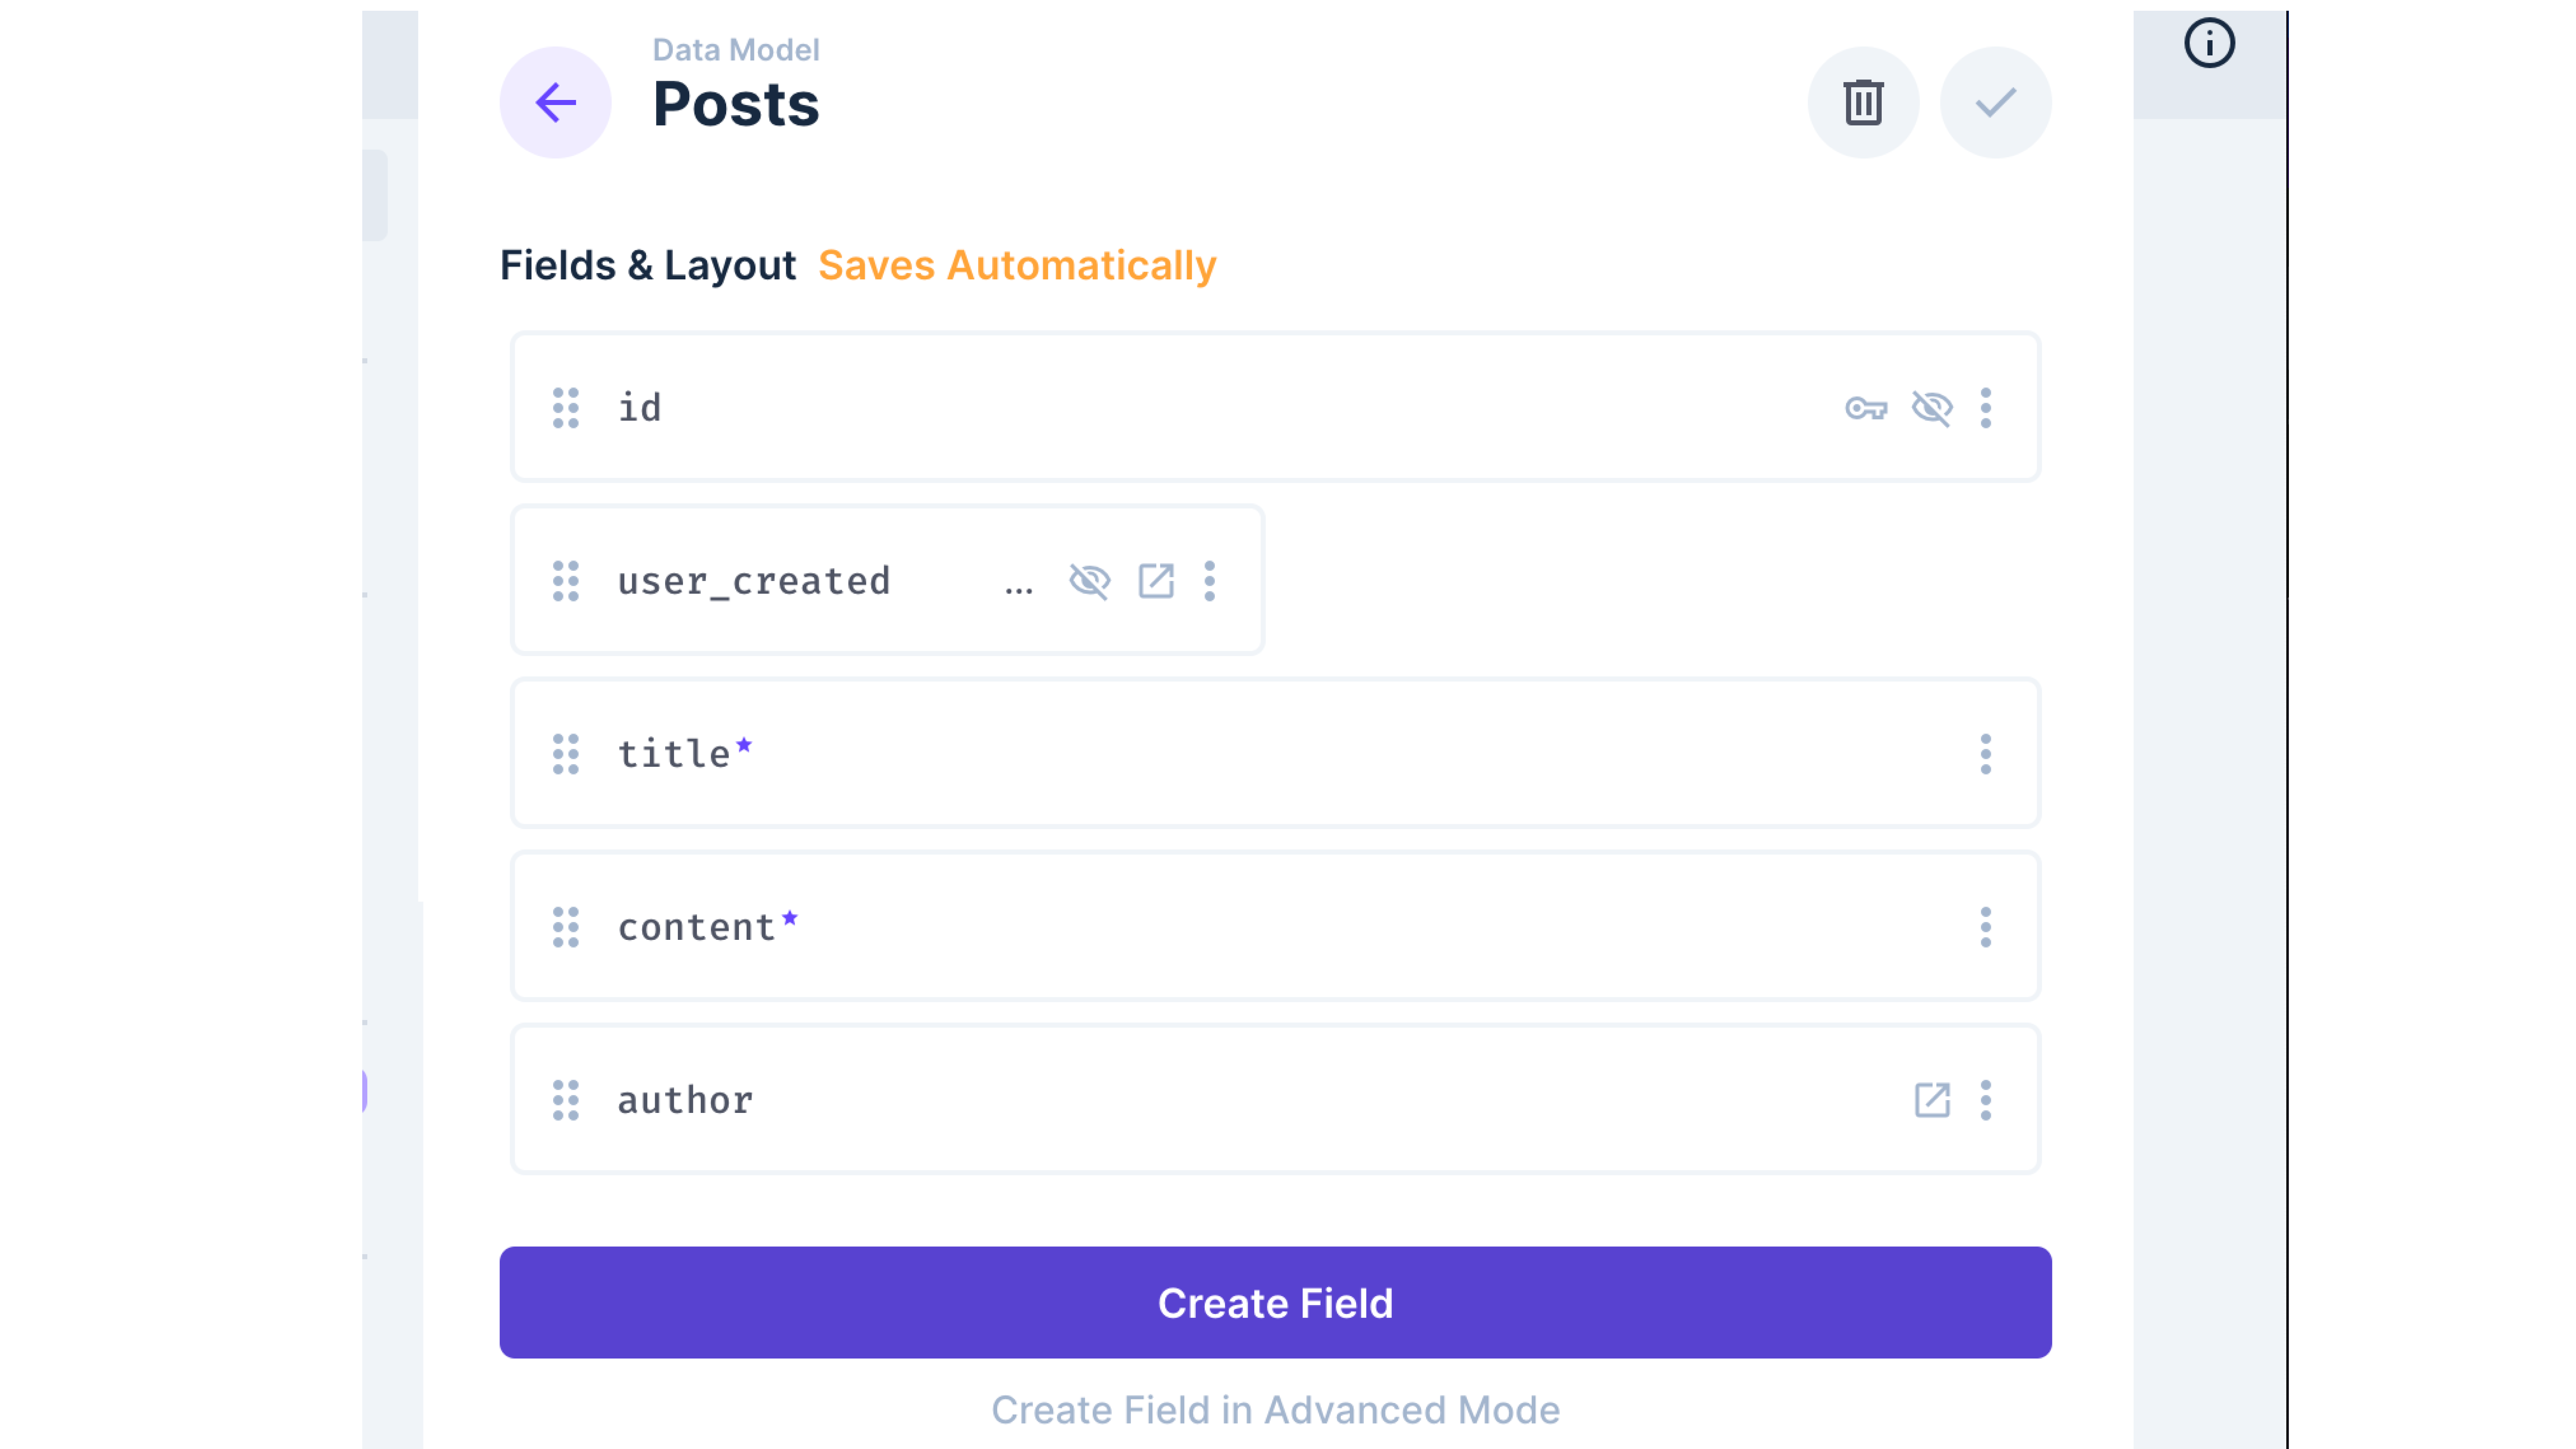The height and width of the screenshot is (1449, 2576).
Task: Open three-dot menu for user_created field
Action: pos(1209,581)
